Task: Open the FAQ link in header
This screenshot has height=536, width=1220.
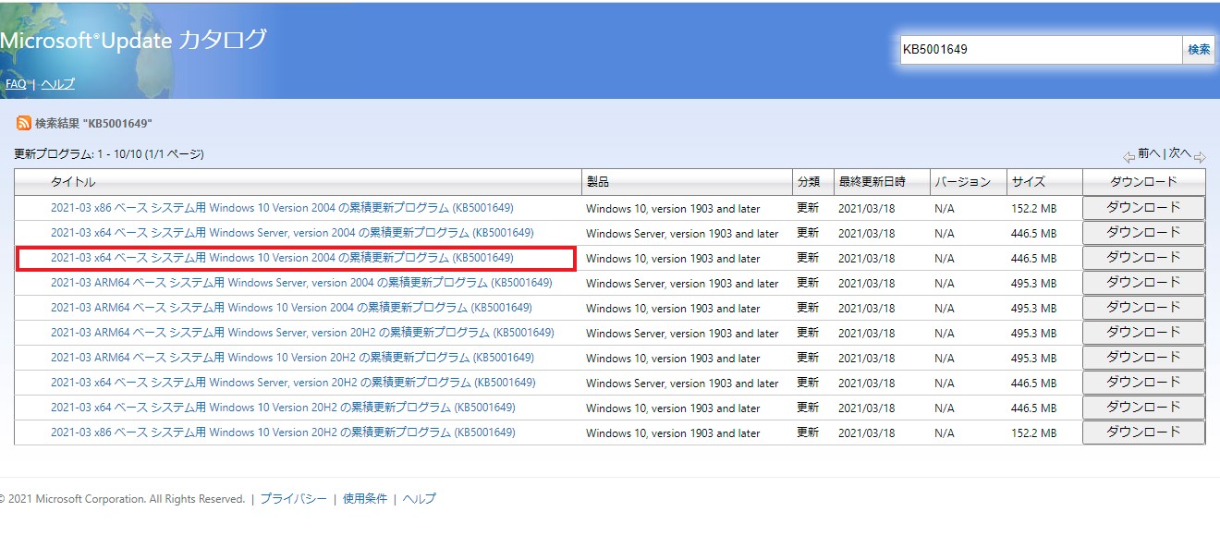Action: coord(16,84)
